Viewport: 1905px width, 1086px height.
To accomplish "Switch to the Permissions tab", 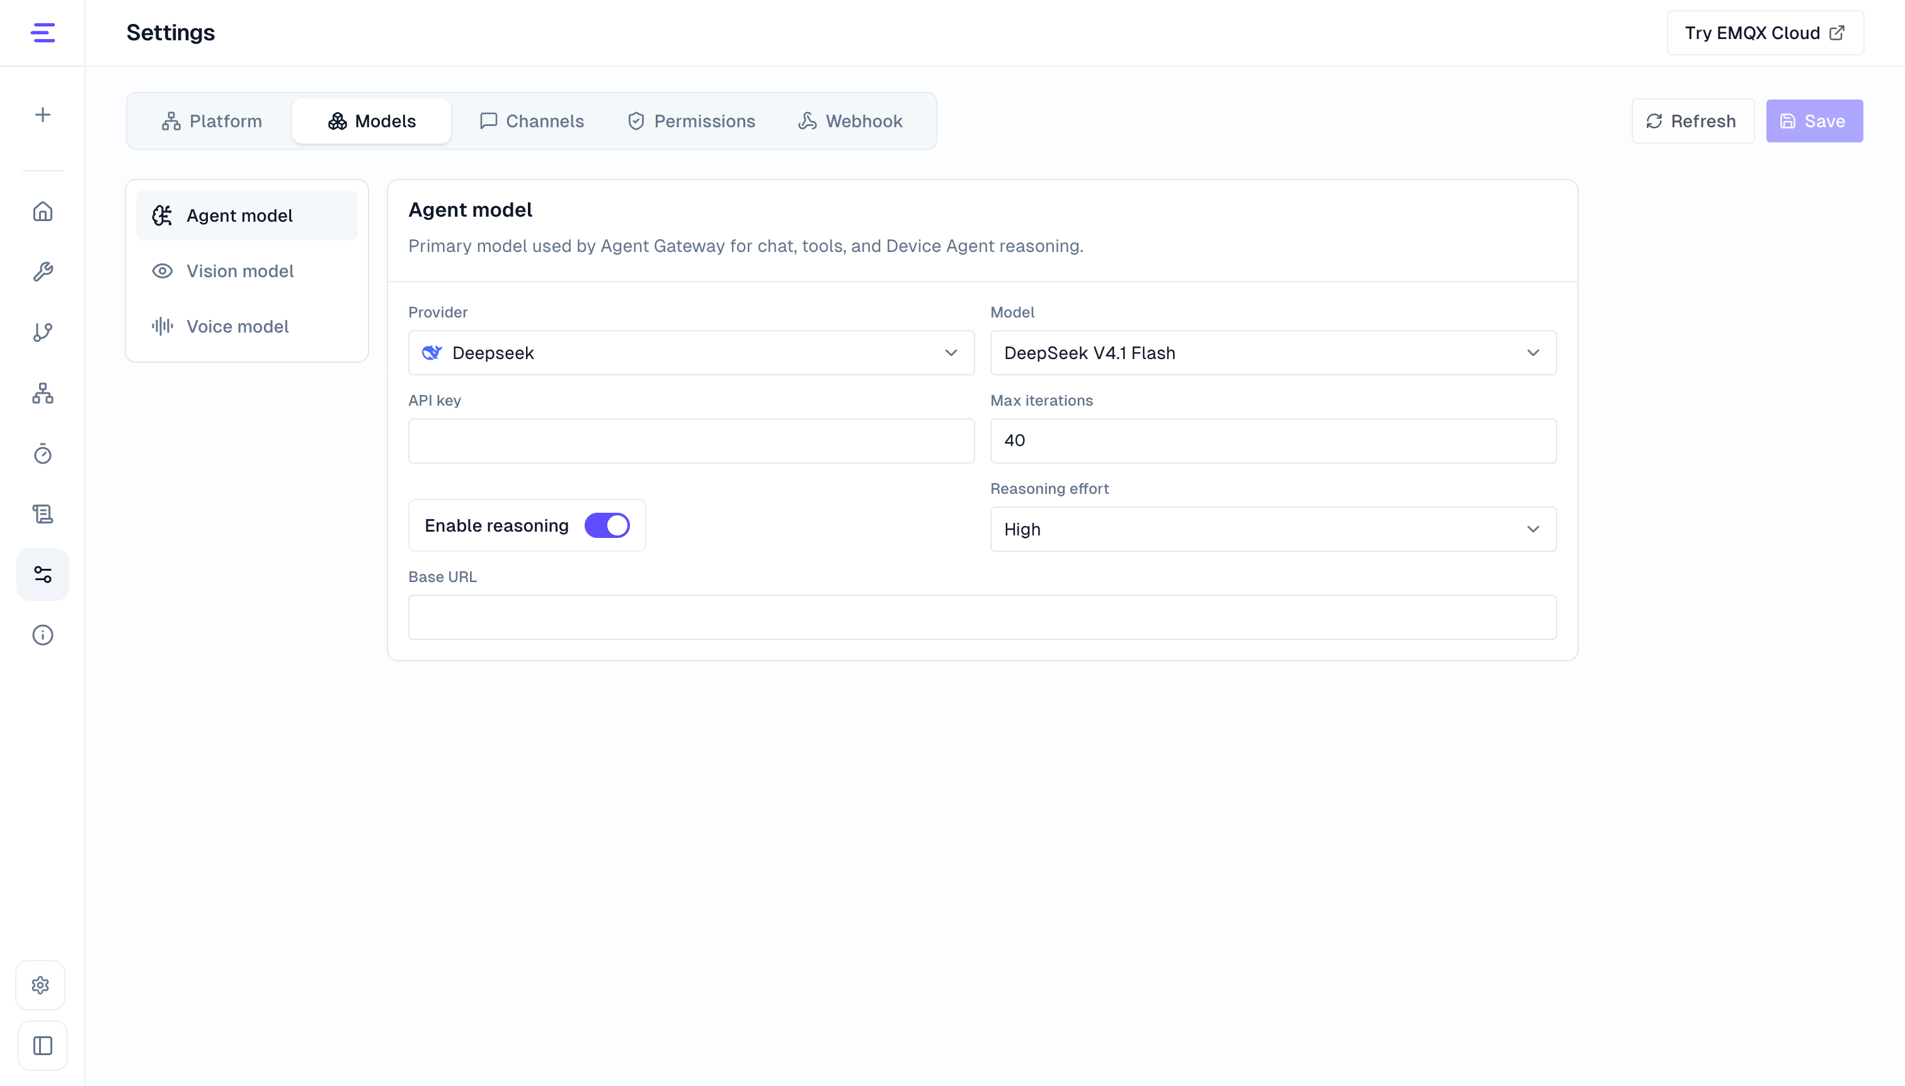I will click(692, 121).
